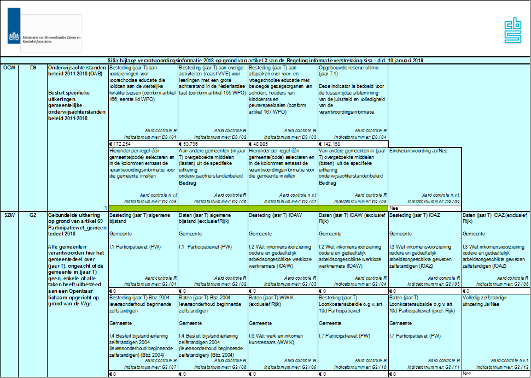Click the € 142.168 reserve amount cell
Image resolution: width=531 pixels, height=378 pixels.
pos(352,144)
